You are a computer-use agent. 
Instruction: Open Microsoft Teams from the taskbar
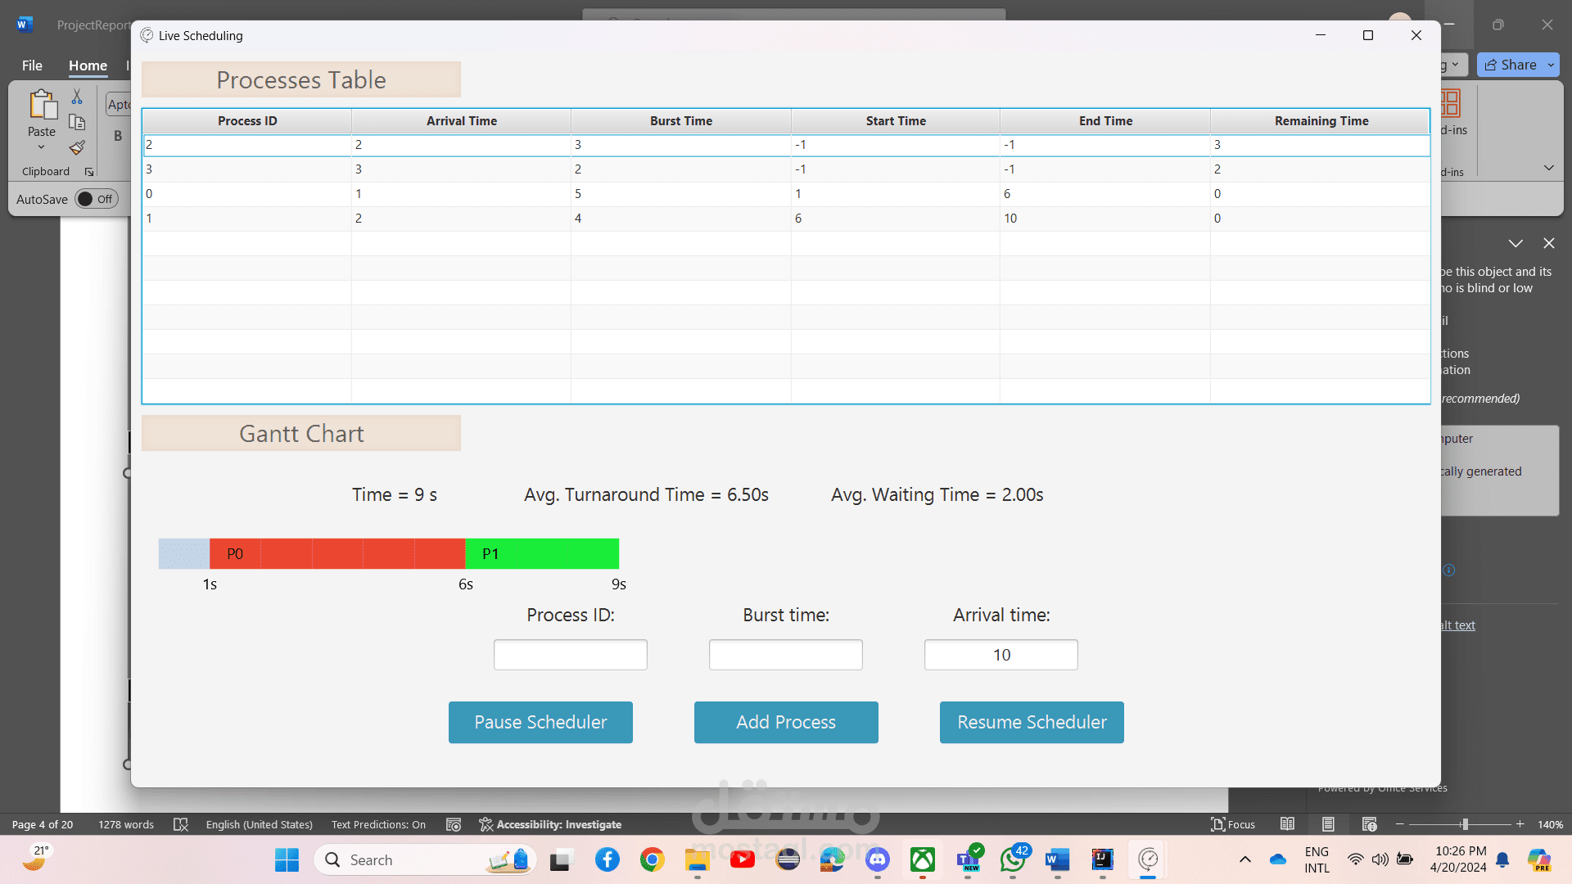tap(969, 859)
